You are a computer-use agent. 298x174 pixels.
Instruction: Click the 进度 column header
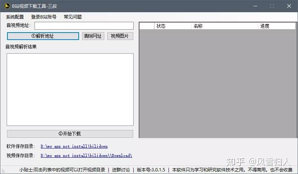277,26
